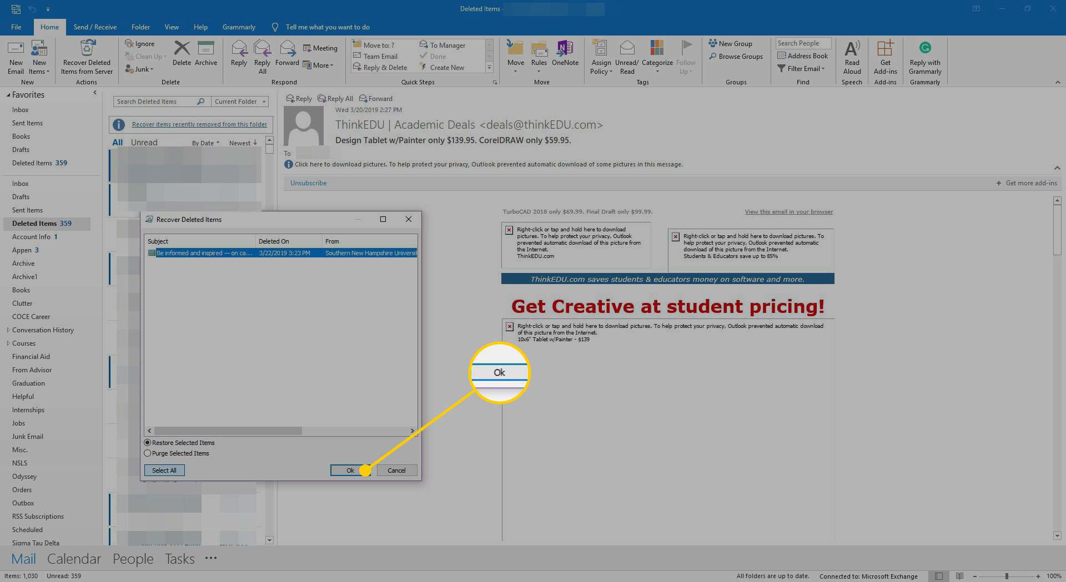Click the zoom slider handle in status bar
The width and height of the screenshot is (1066, 582).
coord(1007,576)
